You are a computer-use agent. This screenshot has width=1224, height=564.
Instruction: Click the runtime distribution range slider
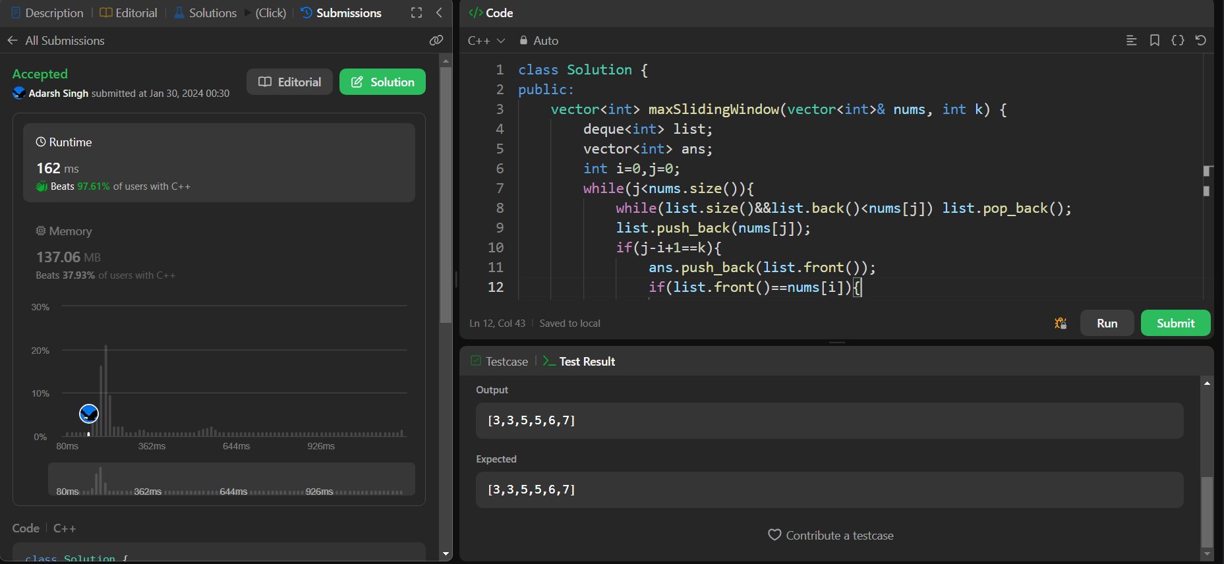[x=231, y=480]
